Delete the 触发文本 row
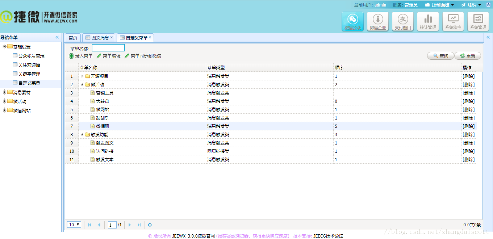493x239 pixels. click(x=468, y=159)
